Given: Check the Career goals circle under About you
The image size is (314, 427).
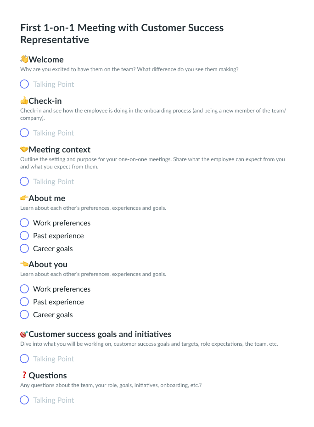Looking at the screenshot, I should click(24, 315).
